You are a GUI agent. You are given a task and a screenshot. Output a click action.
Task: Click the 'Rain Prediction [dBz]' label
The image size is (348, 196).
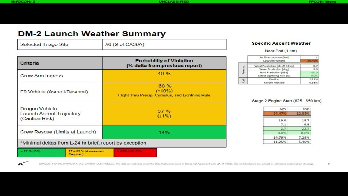(x=274, y=72)
